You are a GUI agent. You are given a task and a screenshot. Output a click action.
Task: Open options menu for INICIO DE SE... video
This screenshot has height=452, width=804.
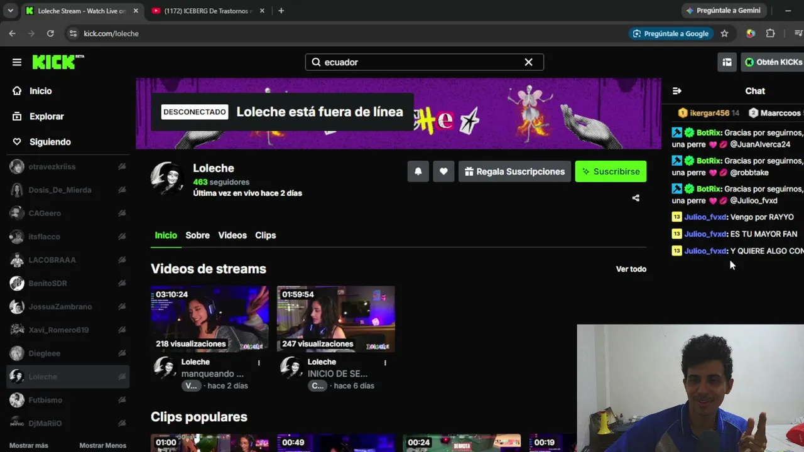[385, 363]
